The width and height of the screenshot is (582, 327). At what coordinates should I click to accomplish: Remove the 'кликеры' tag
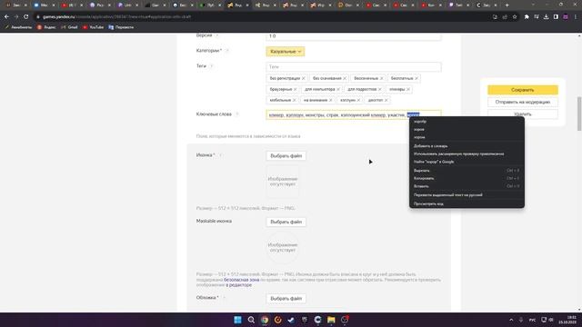pos(408,89)
